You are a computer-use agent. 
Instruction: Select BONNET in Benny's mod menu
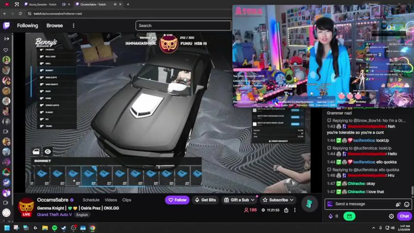click(57, 70)
